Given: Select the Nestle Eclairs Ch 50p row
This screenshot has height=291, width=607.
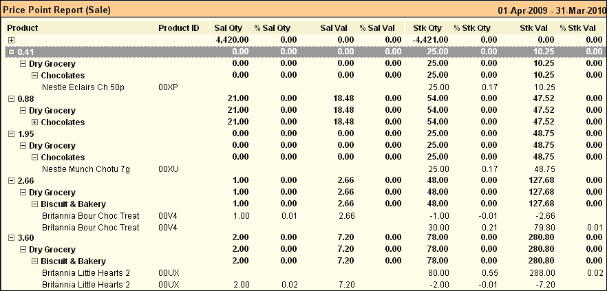Looking at the screenshot, I should point(306,87).
